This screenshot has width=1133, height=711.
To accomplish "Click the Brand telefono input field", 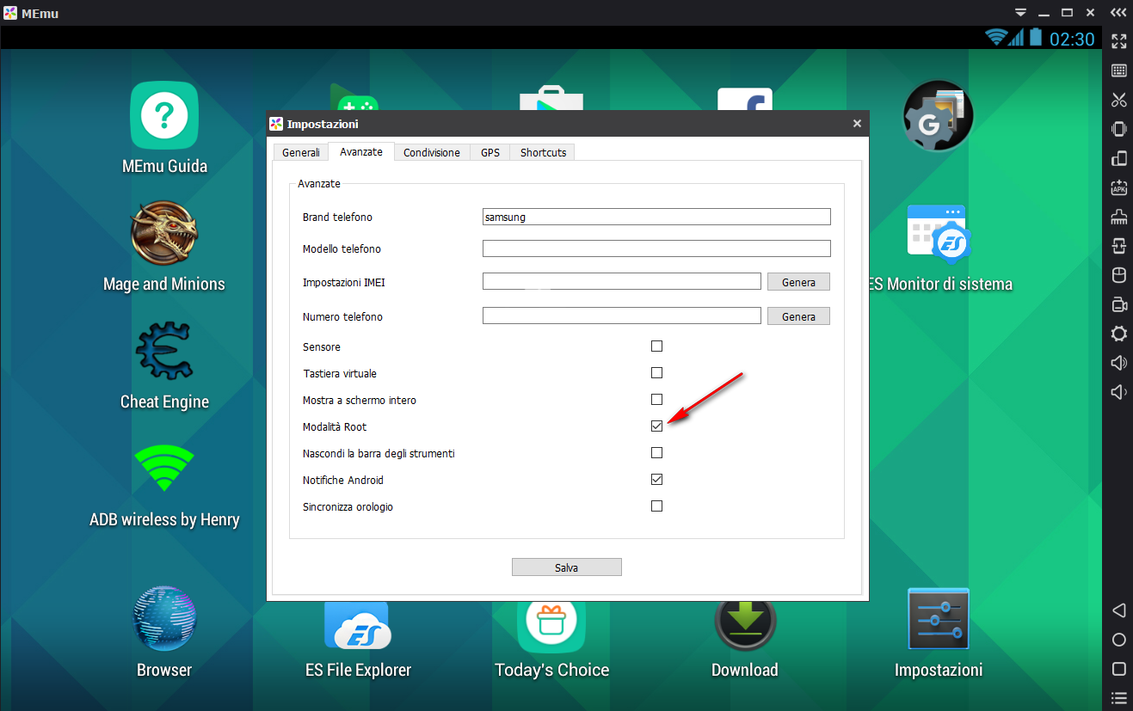I will (656, 217).
